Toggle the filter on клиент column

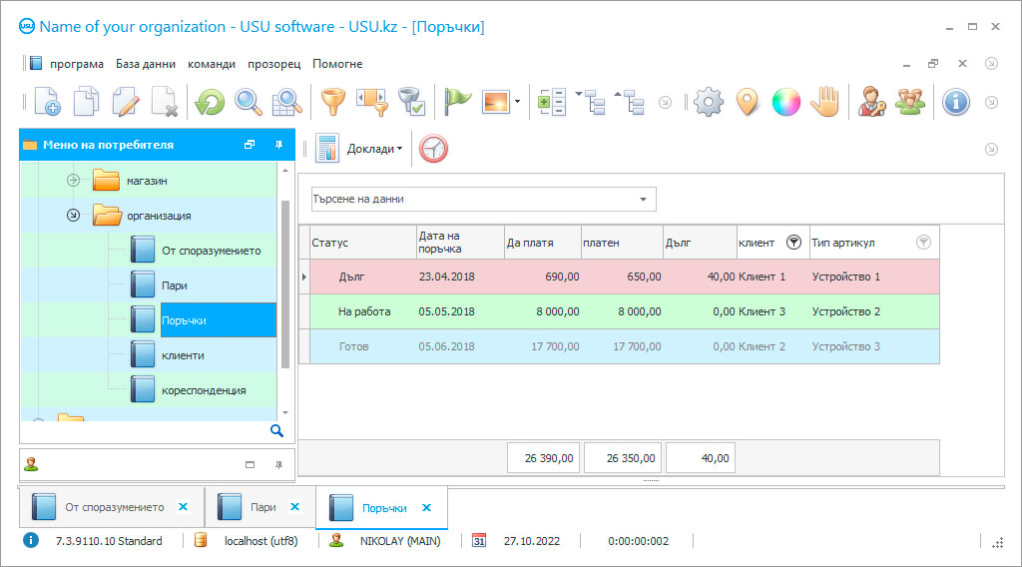click(x=793, y=242)
